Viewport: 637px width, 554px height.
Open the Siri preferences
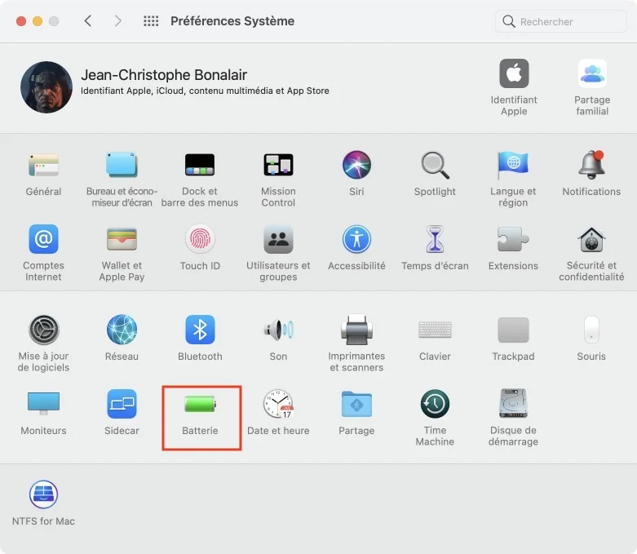pyautogui.click(x=356, y=165)
